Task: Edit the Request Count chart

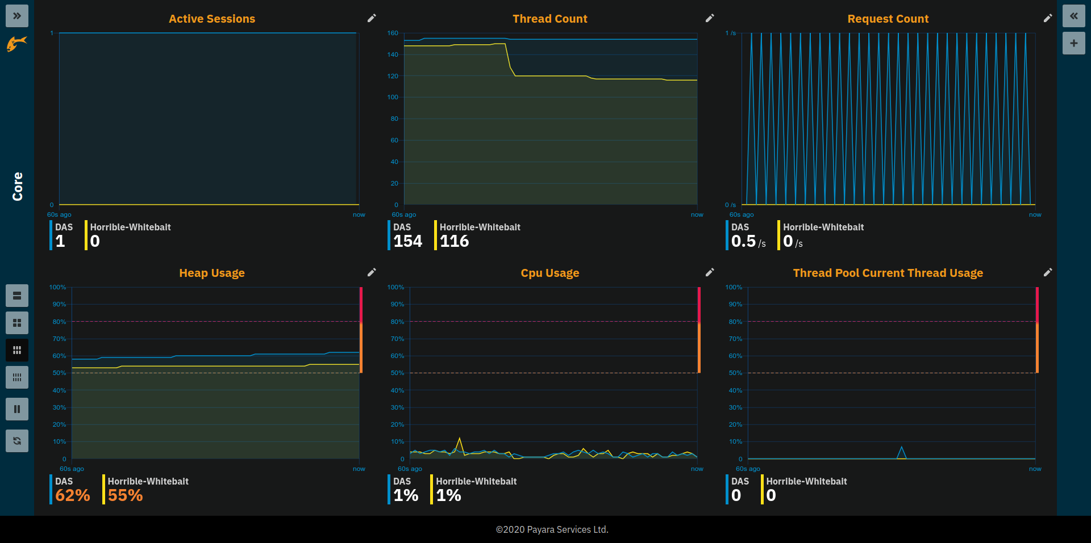Action: click(x=1048, y=18)
